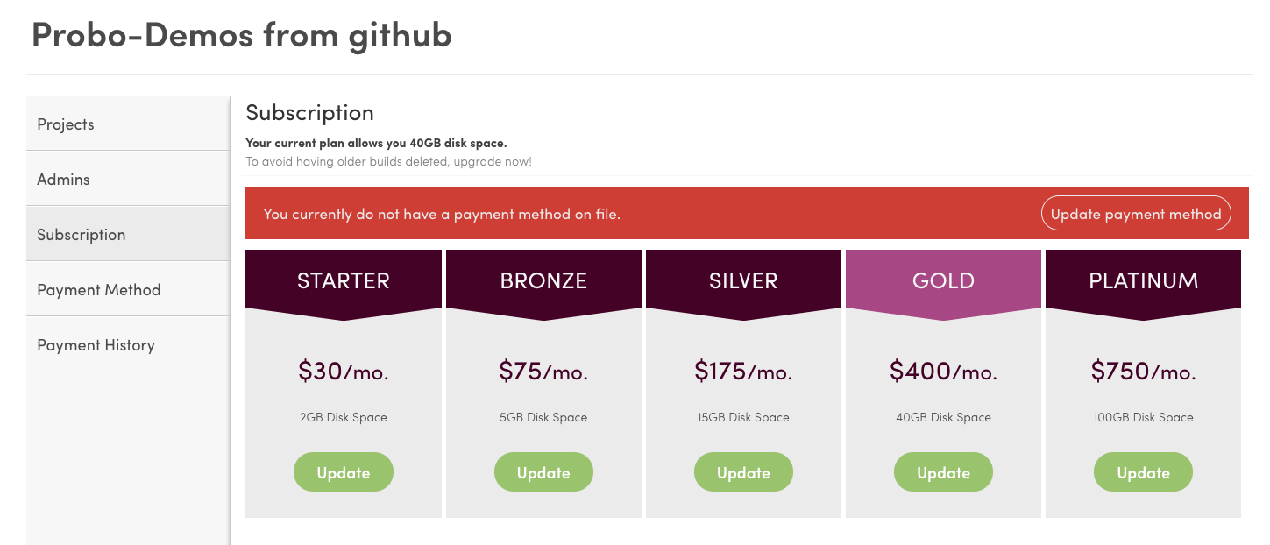Open the Admins section
Screen dimensions: 1270x545
point(63,179)
